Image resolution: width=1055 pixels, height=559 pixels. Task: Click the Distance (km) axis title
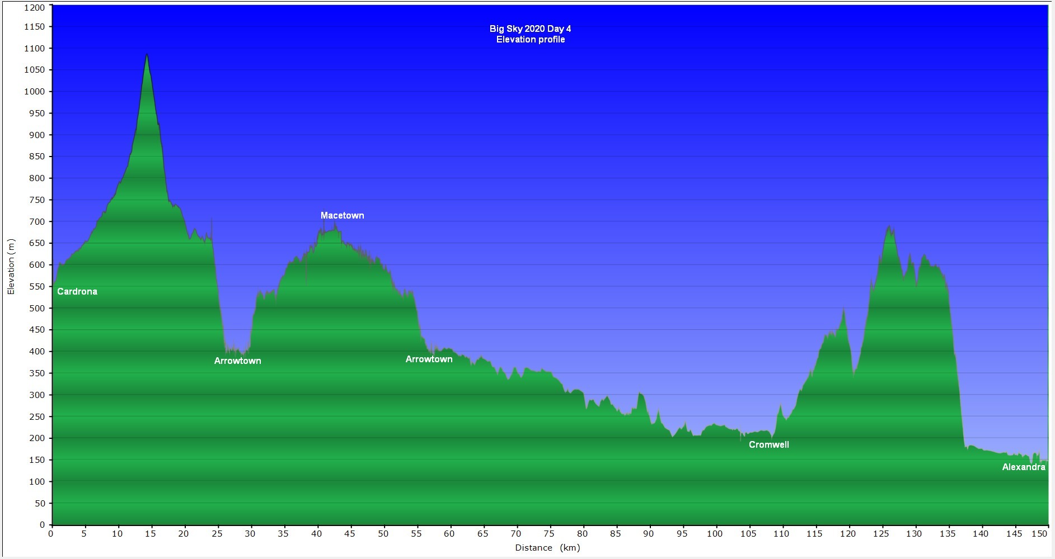pos(547,548)
